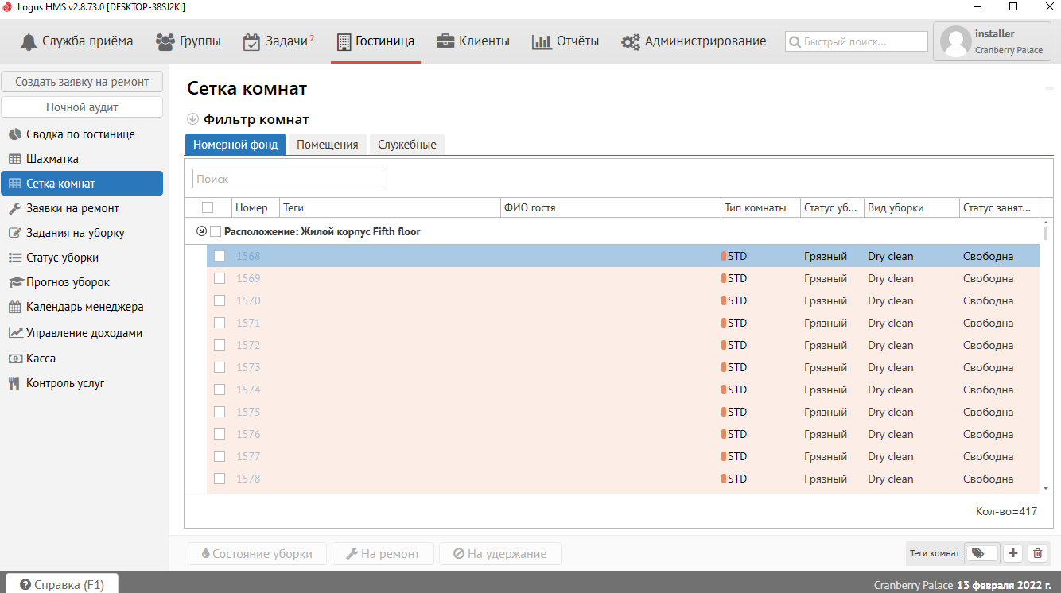Click the Administration gears icon

[631, 41]
